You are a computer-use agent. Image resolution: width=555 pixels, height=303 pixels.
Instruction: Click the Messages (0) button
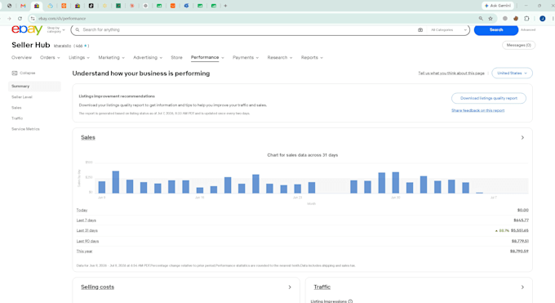click(x=518, y=45)
